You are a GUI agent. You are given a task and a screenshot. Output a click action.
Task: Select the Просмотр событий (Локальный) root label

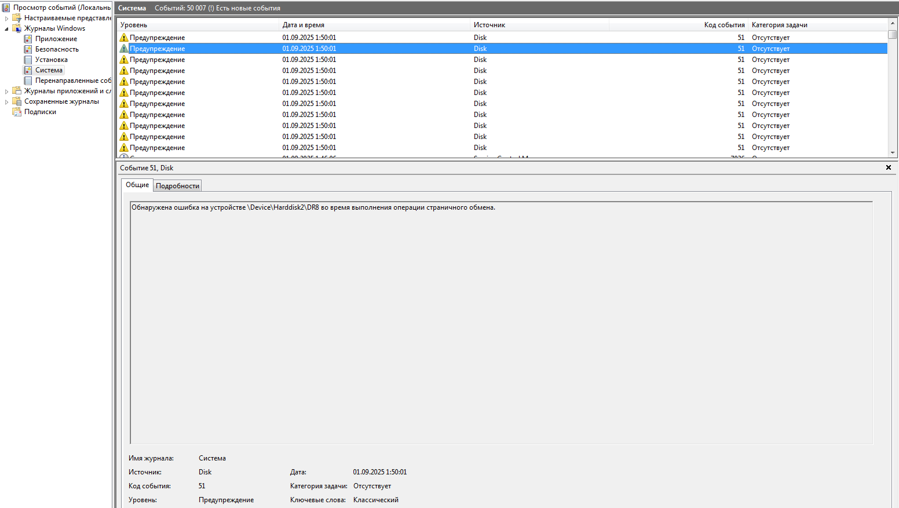coord(62,8)
